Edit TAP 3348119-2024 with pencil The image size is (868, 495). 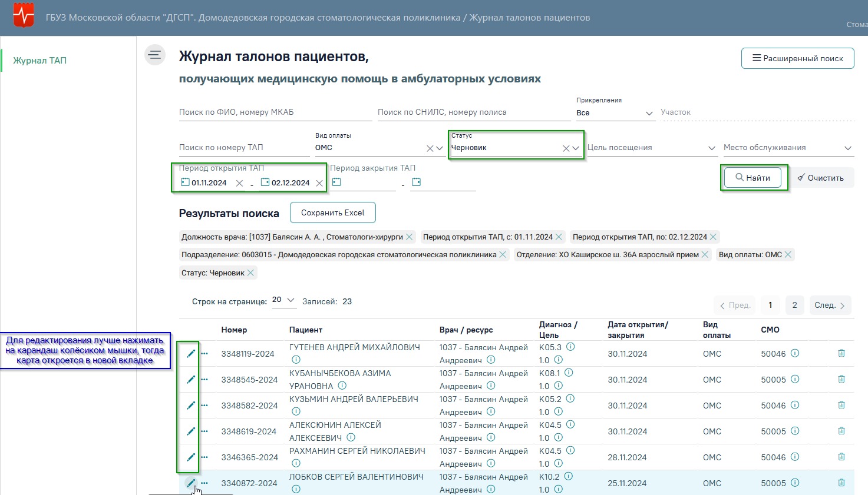tap(191, 354)
